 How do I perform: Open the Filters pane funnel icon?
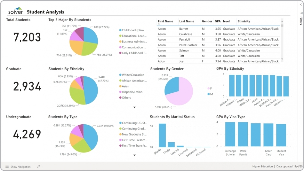click(x=301, y=13)
